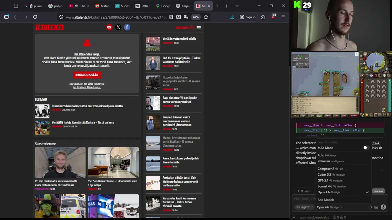Image resolution: width=392 pixels, height=220 pixels.
Task: Open the Opus 4.6 High model selector
Action: [329, 207]
